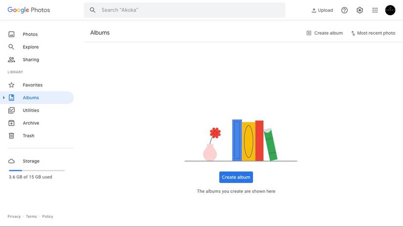Click Create album in the top toolbar
The image size is (403, 227).
[x=324, y=33]
